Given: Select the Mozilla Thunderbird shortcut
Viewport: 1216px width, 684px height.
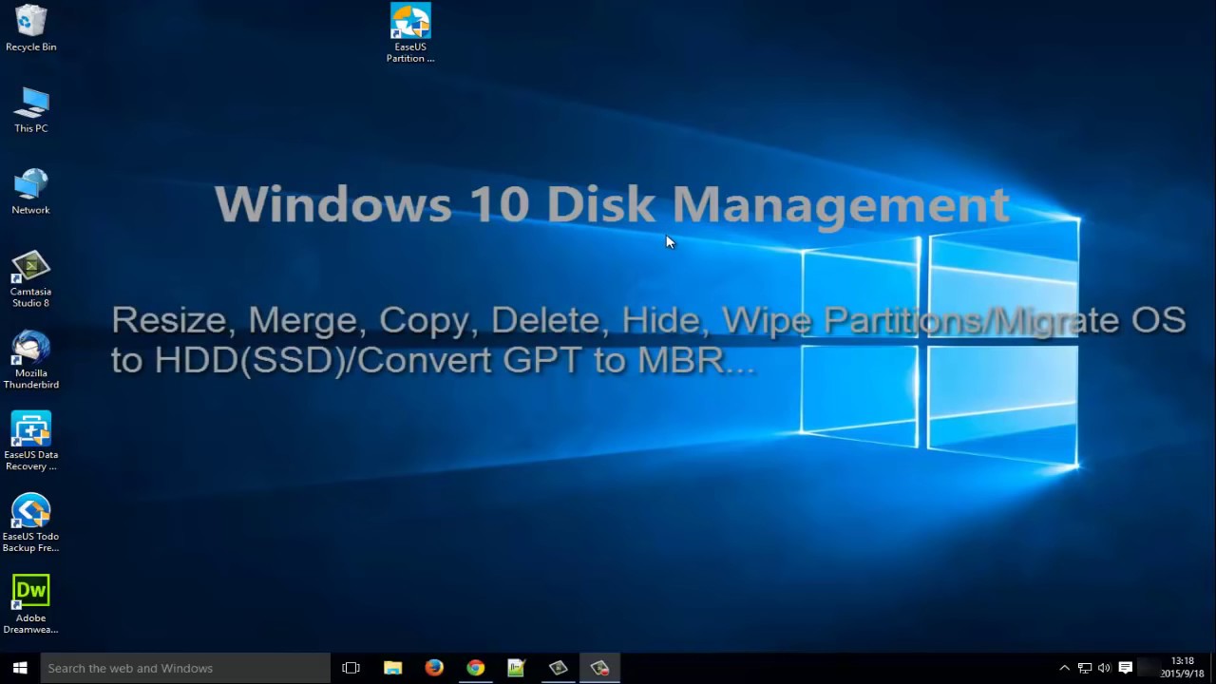Looking at the screenshot, I should pos(30,360).
